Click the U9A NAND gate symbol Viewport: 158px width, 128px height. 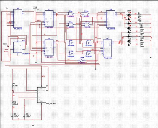71,14
